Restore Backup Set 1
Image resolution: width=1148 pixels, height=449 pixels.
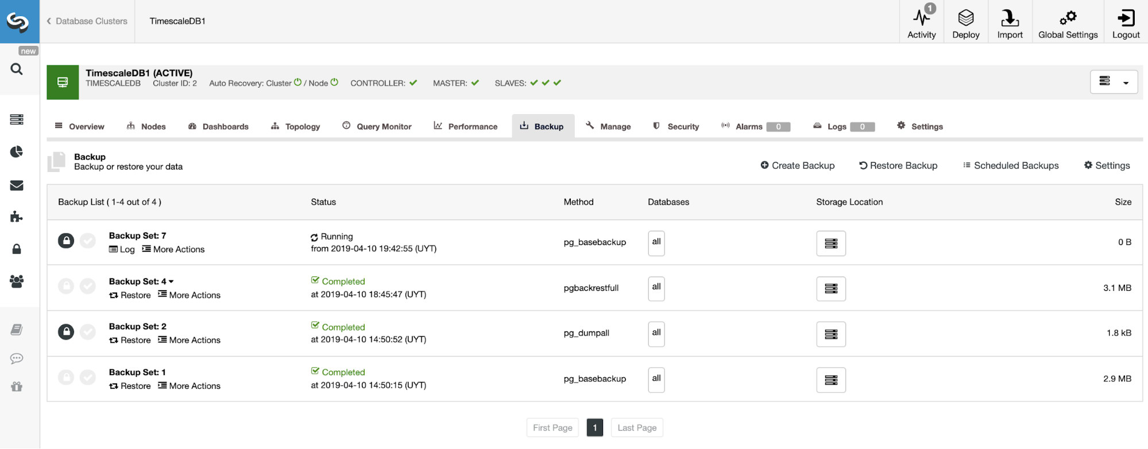point(130,386)
